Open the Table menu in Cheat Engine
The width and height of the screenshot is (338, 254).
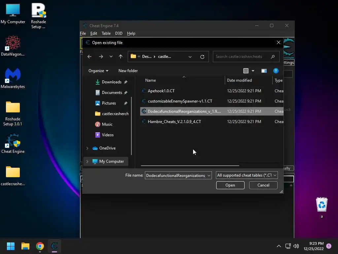[106, 33]
